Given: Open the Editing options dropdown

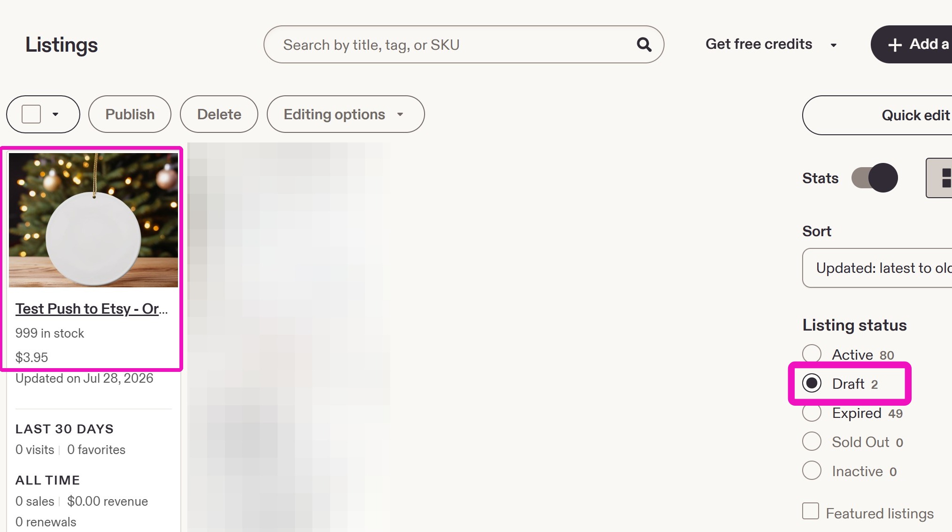Looking at the screenshot, I should tap(346, 114).
